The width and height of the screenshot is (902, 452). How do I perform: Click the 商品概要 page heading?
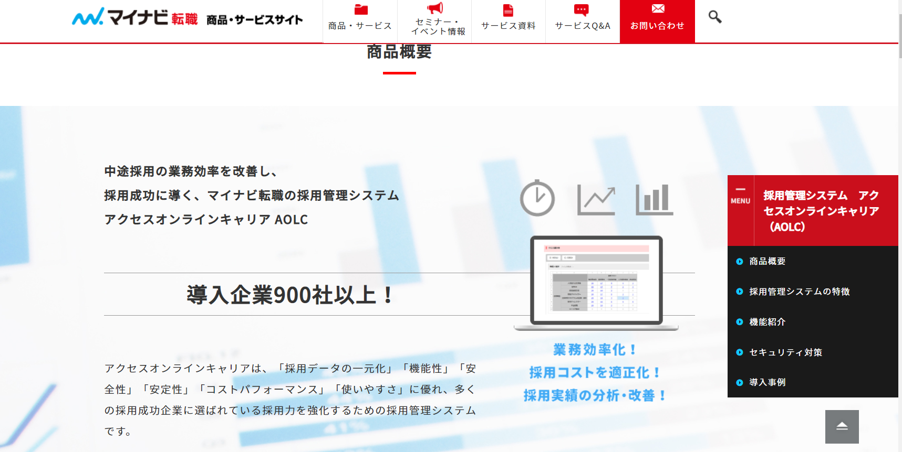399,52
